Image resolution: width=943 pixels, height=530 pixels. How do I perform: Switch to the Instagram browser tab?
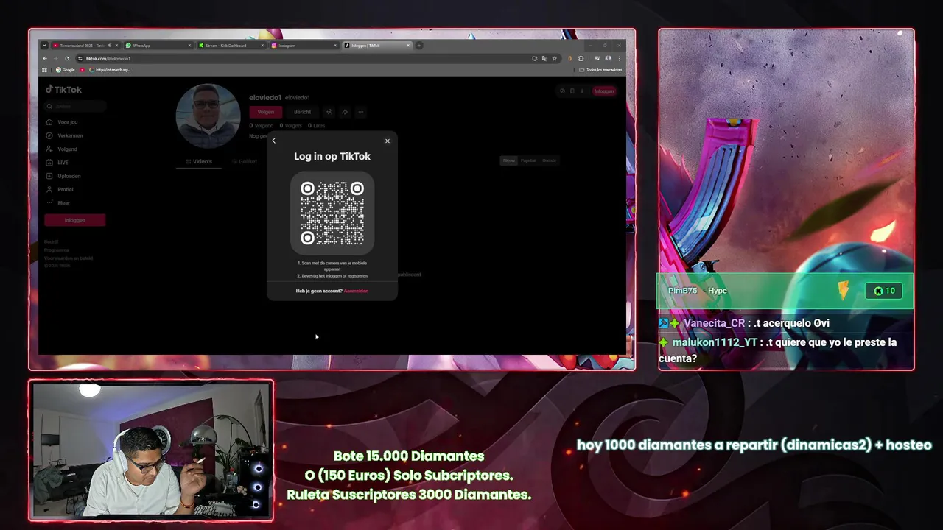[304, 46]
